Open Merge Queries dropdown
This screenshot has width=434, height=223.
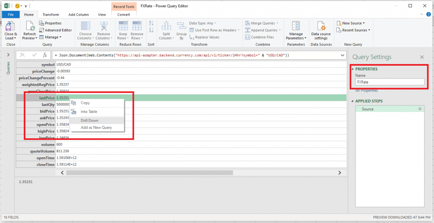(262, 23)
